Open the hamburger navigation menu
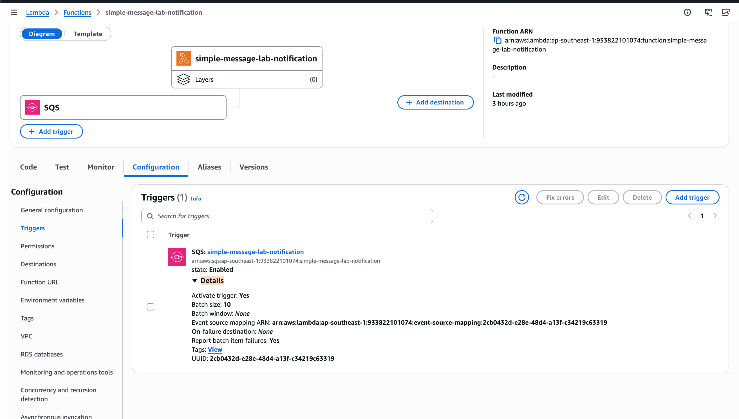This screenshot has height=419, width=739. [14, 12]
